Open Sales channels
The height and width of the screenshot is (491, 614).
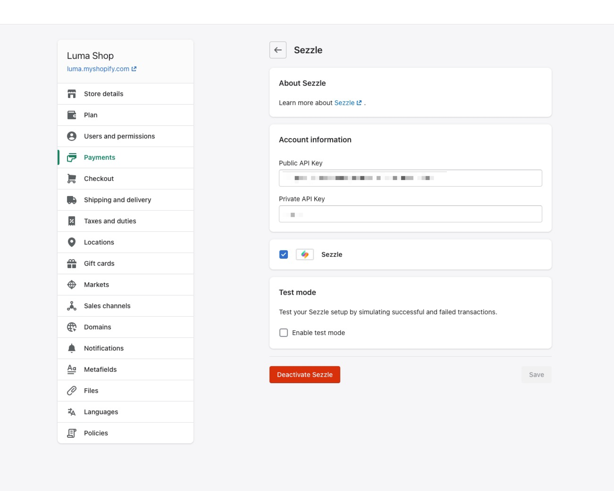[x=126, y=306]
